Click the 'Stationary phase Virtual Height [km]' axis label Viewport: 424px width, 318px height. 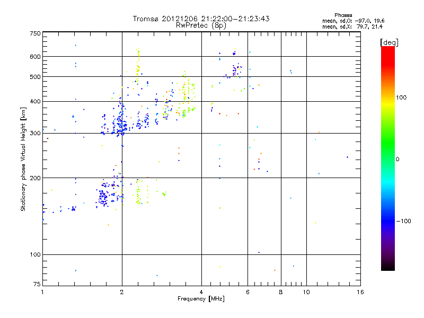coord(23,159)
